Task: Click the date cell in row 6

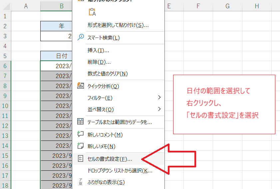Action: pos(56,66)
